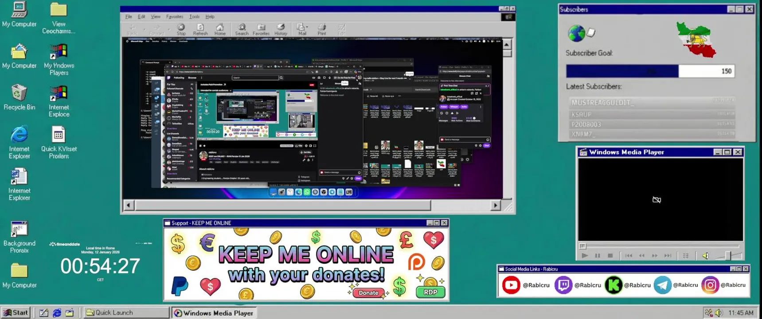Screen dimensions: 762x319
Task: Click the Twitch logo in Social Media Links
Action: [x=563, y=285]
